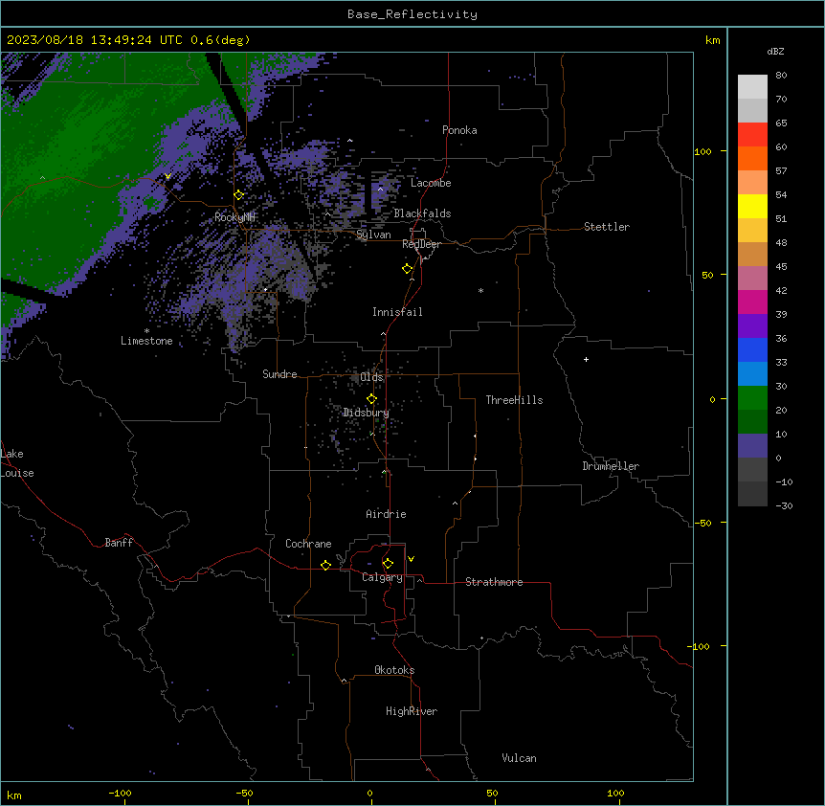Select the slate purple 0-10 dBZ legend swatch
This screenshot has height=806, width=825.
click(x=752, y=446)
